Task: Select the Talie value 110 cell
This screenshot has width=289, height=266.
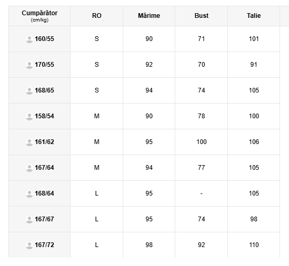Action: click(x=254, y=245)
